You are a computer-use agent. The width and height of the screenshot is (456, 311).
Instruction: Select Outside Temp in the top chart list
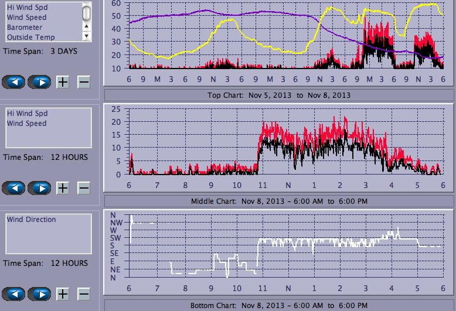30,37
